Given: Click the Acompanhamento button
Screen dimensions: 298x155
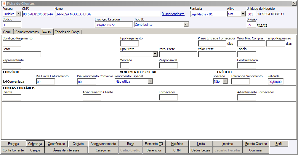Looking at the screenshot, I should [x=103, y=144].
